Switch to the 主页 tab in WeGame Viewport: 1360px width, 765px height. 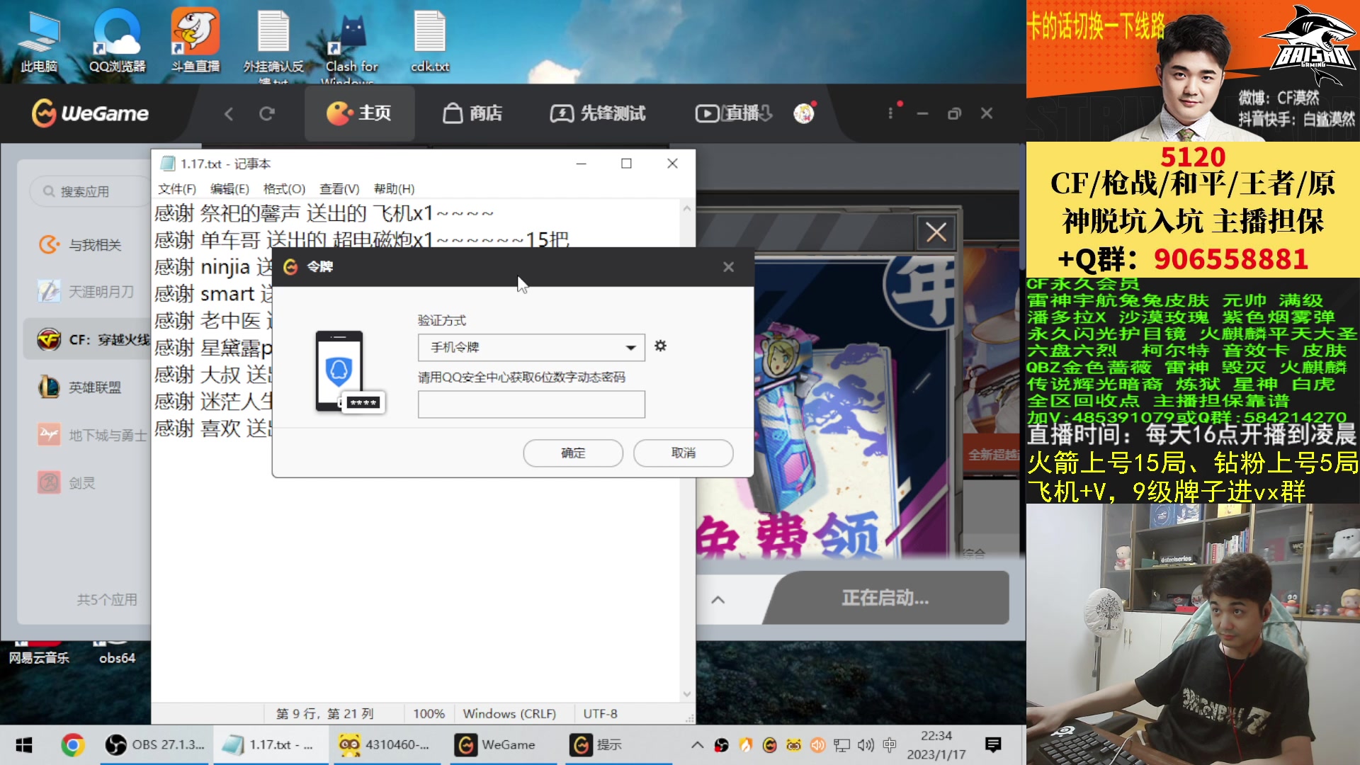[359, 113]
